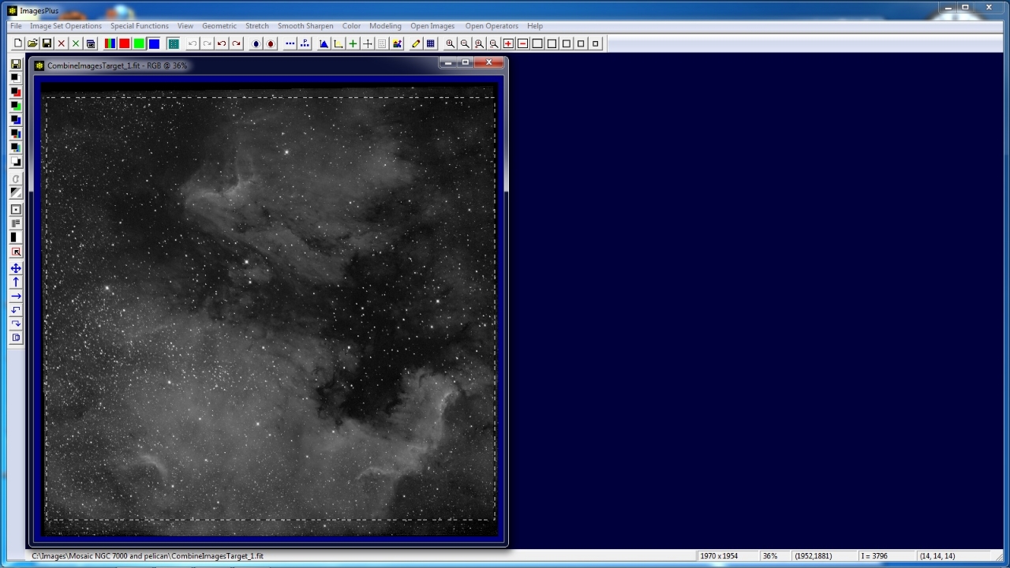
Task: Open the Color menu
Action: pyautogui.click(x=351, y=26)
